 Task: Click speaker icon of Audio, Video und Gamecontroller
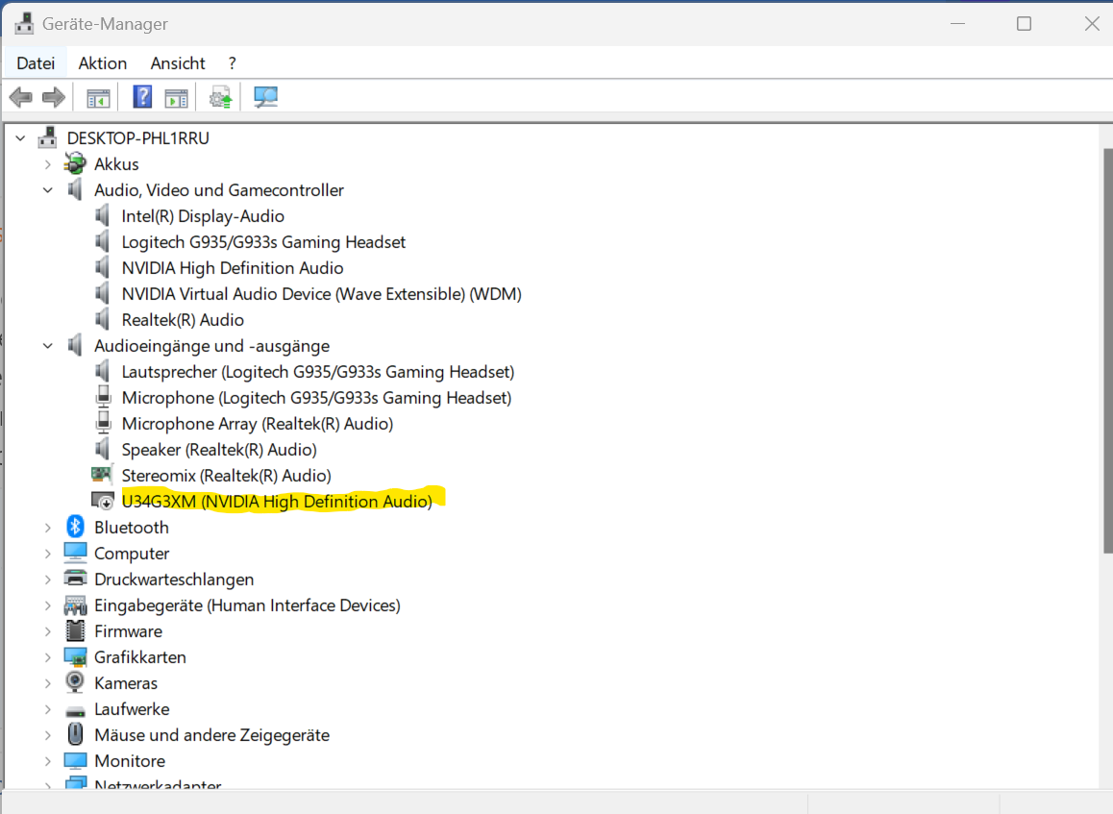point(75,189)
